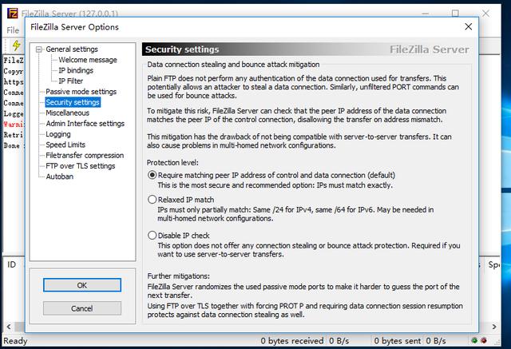Click the 0 bytes sent status text

pyautogui.click(x=398, y=341)
